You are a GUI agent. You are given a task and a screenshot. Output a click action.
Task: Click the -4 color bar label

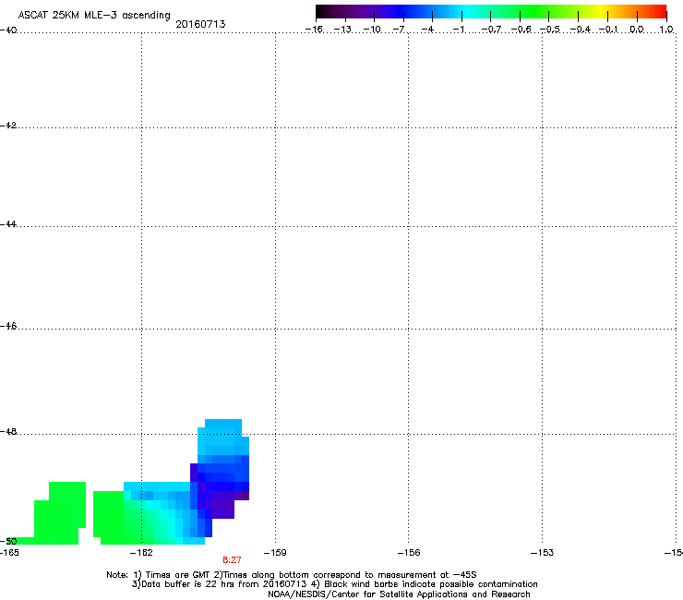[427, 30]
